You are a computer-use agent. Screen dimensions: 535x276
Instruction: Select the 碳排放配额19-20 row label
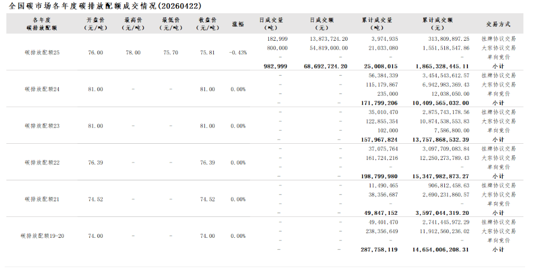[x=42, y=236]
